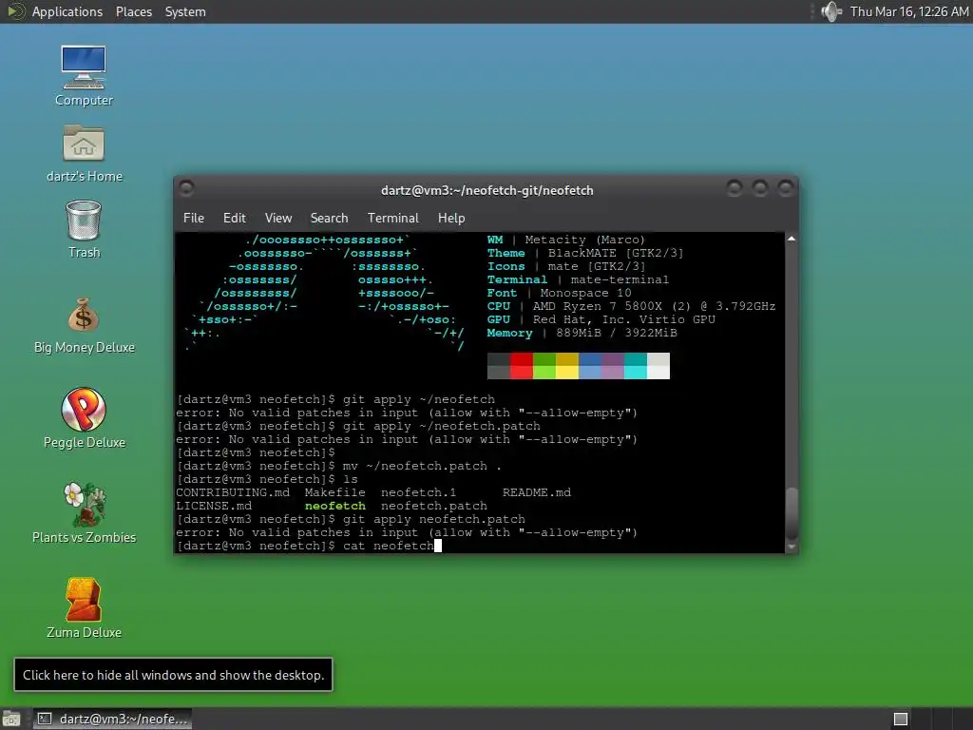Open the terminal Edit menu

coord(234,218)
